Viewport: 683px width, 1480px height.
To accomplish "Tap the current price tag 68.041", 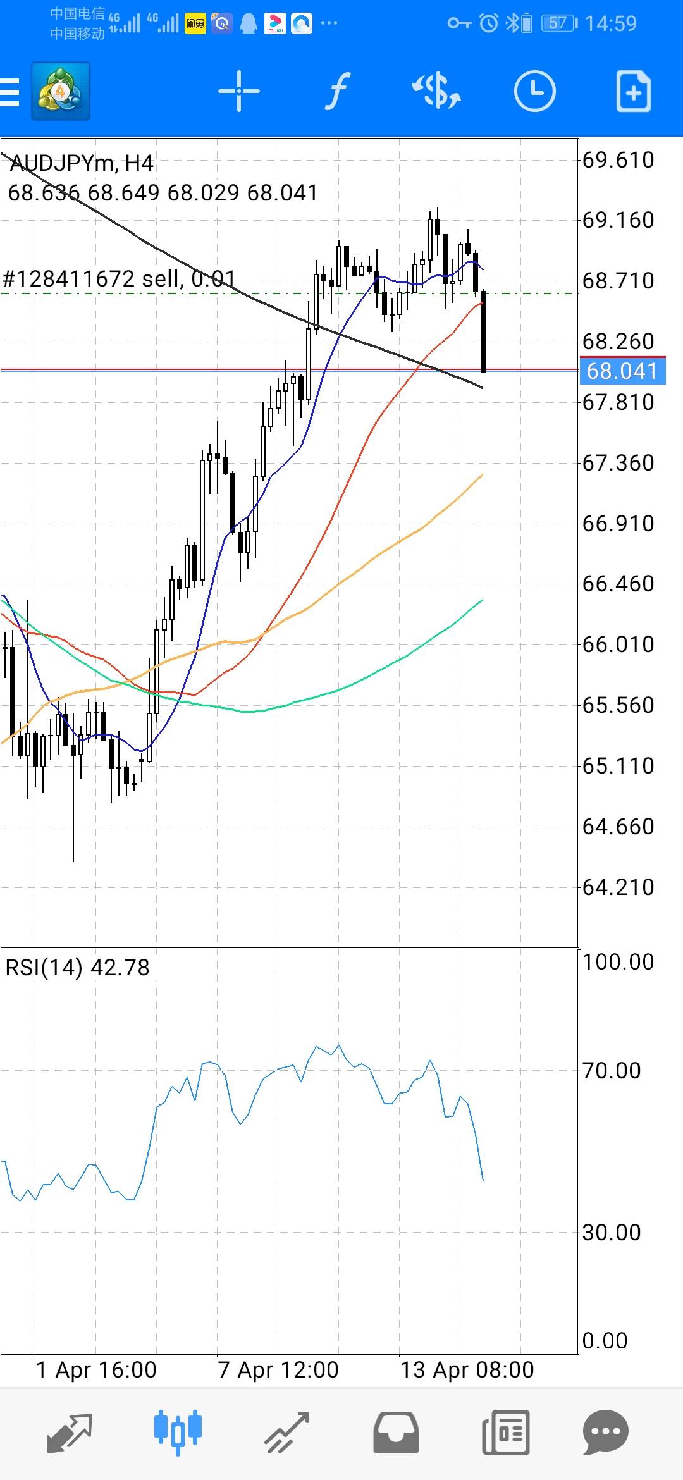I will pyautogui.click(x=623, y=371).
